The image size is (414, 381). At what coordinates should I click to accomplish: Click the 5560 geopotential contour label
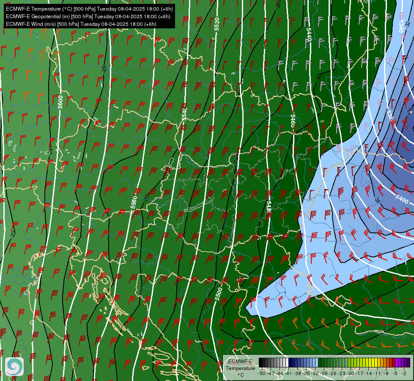(x=134, y=202)
